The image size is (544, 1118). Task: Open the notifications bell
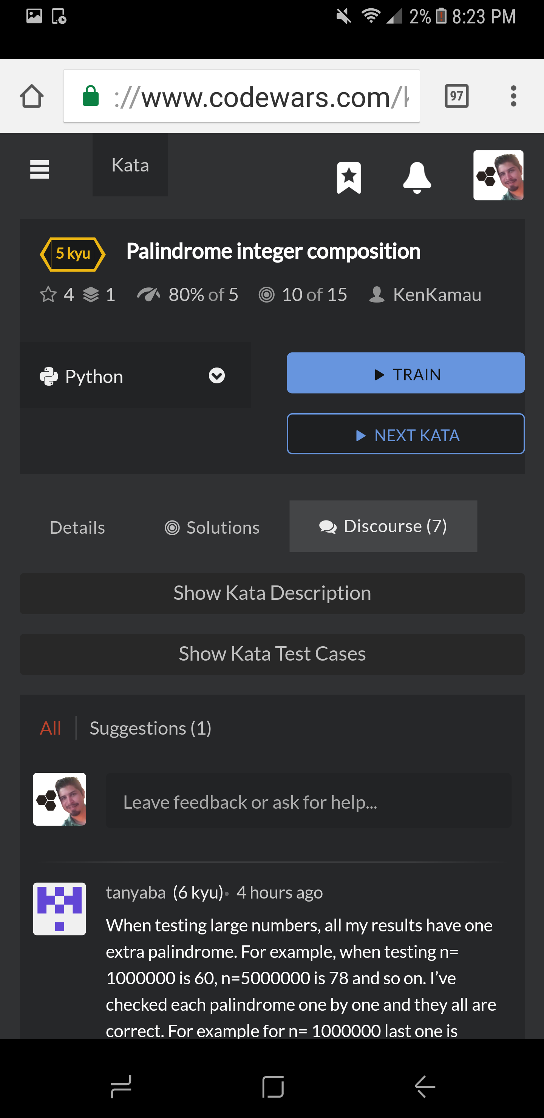coord(417,178)
